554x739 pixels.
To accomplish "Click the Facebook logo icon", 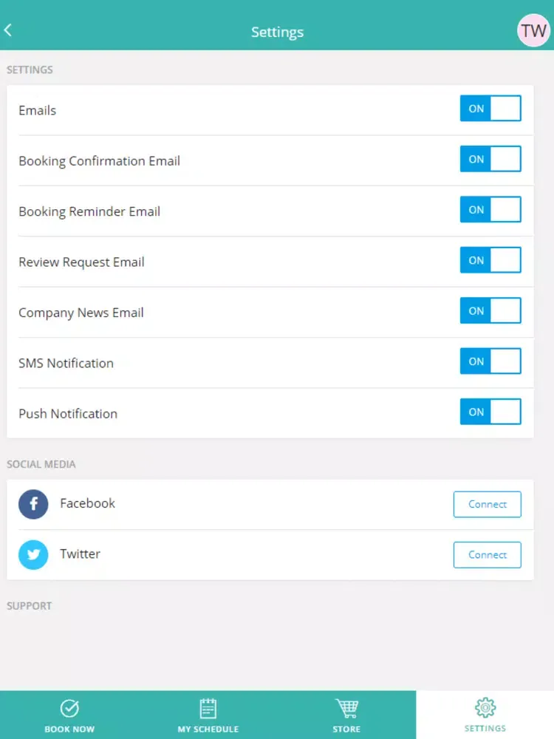I will point(33,504).
